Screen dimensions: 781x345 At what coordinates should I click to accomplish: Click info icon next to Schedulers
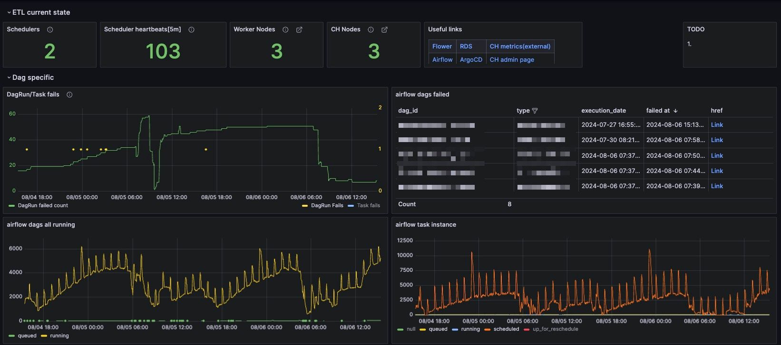coord(50,29)
